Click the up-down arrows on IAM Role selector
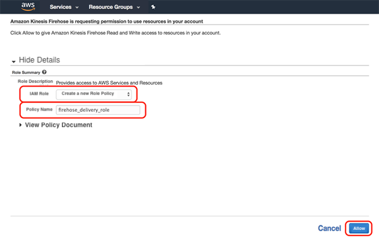 coord(128,94)
